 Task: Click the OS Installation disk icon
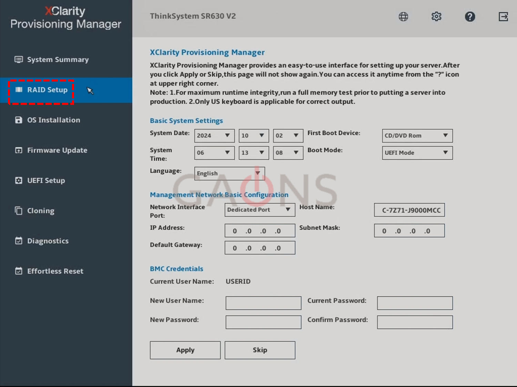click(19, 120)
